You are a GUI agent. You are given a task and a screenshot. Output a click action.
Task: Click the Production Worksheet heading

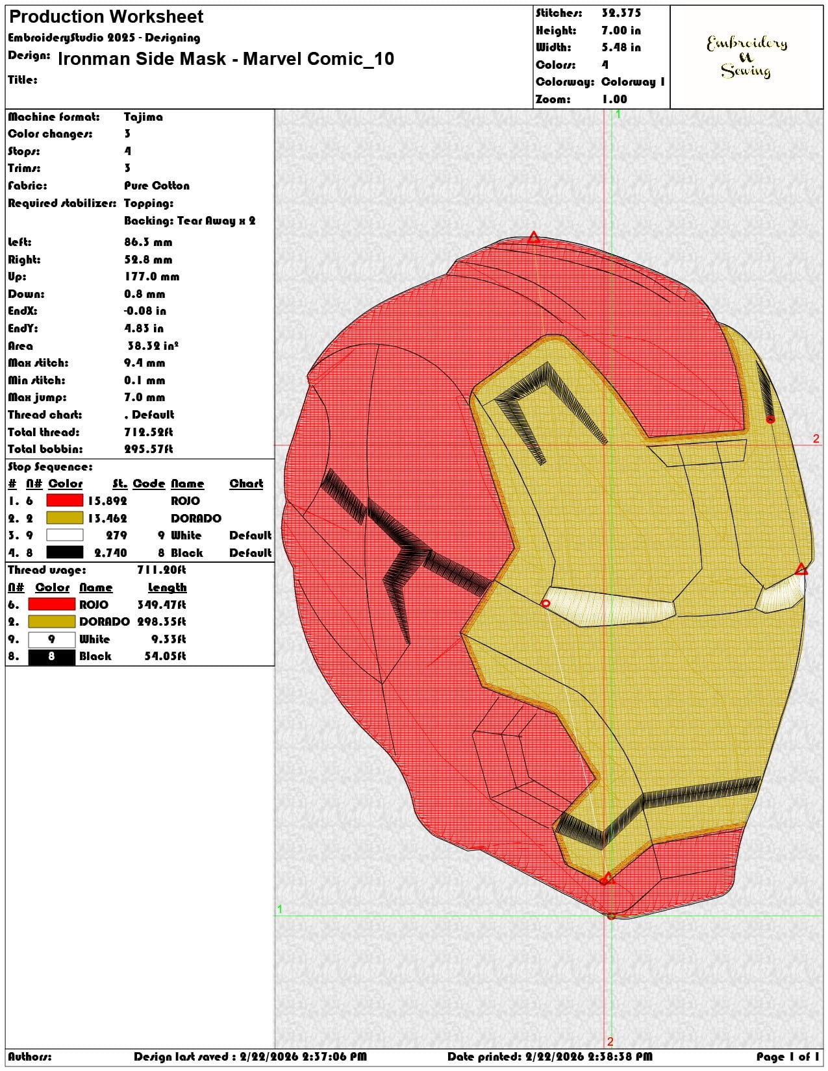(x=106, y=17)
